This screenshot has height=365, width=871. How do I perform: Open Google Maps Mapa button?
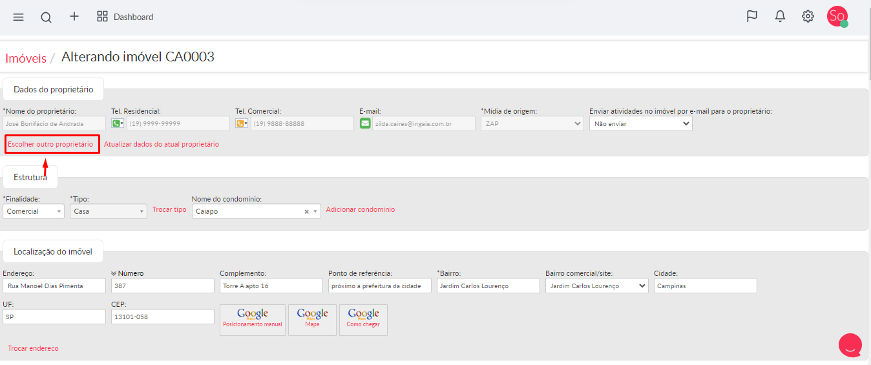tap(312, 320)
